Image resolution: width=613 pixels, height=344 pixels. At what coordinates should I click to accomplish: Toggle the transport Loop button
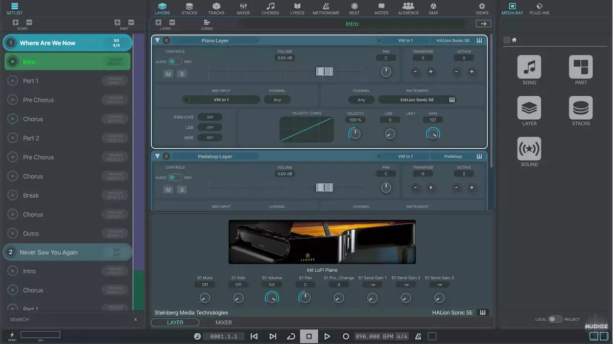click(x=291, y=336)
